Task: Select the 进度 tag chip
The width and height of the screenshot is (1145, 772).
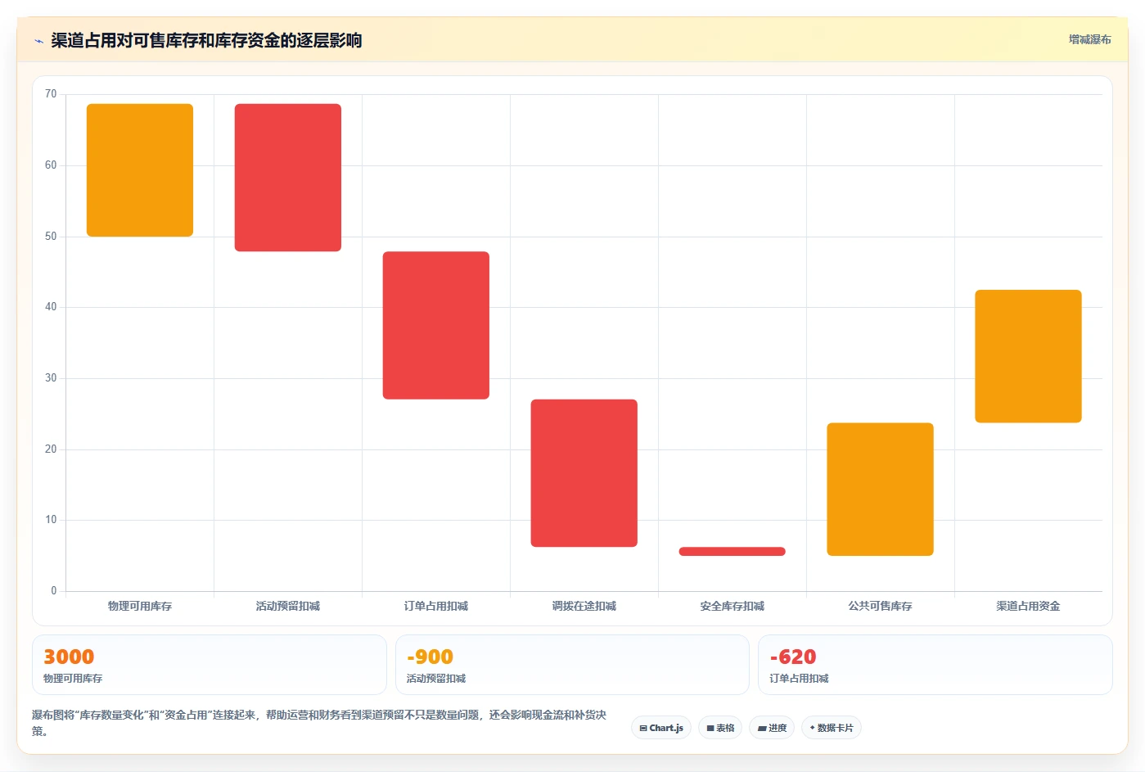Action: pos(772,728)
